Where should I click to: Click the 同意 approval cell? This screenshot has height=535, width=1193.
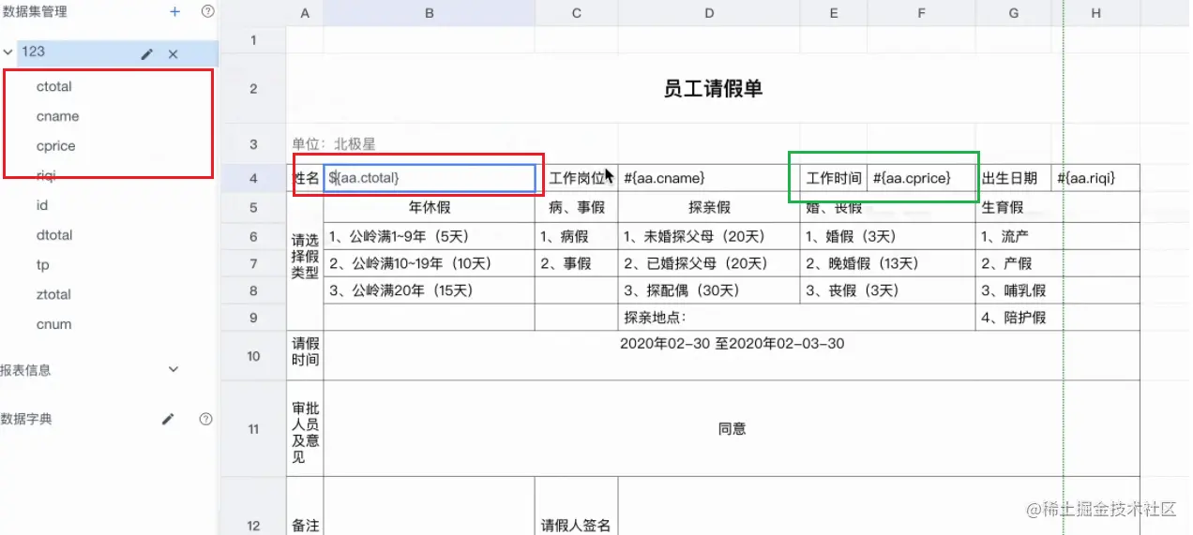732,429
